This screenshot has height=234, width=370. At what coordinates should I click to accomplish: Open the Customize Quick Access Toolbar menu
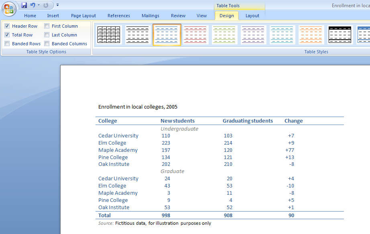(57, 5)
